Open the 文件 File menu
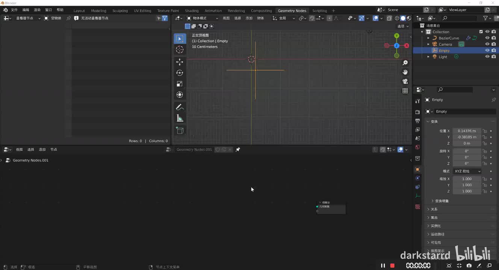 (14, 10)
